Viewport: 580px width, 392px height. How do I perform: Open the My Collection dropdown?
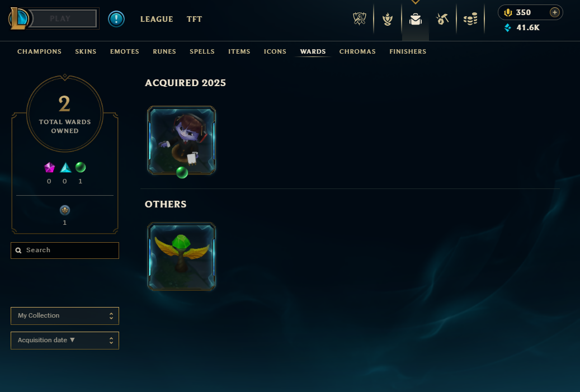coord(65,316)
